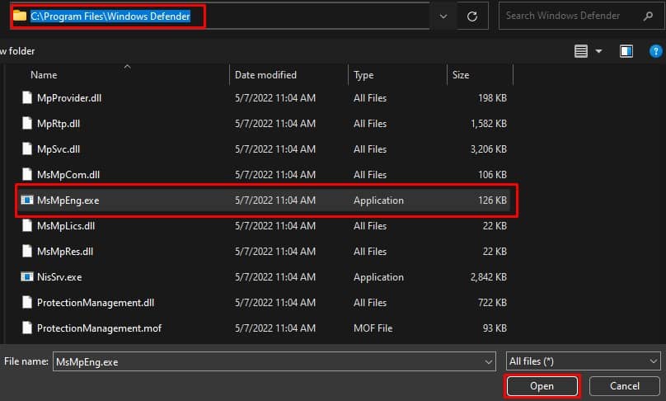The image size is (666, 401).
Task: Select the MsMpEng.exe application icon
Action: [x=27, y=200]
